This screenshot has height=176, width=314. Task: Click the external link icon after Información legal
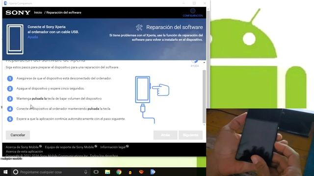(128, 146)
